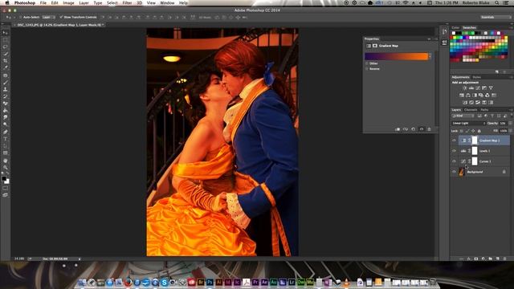Open the Image menu

(x=68, y=3)
